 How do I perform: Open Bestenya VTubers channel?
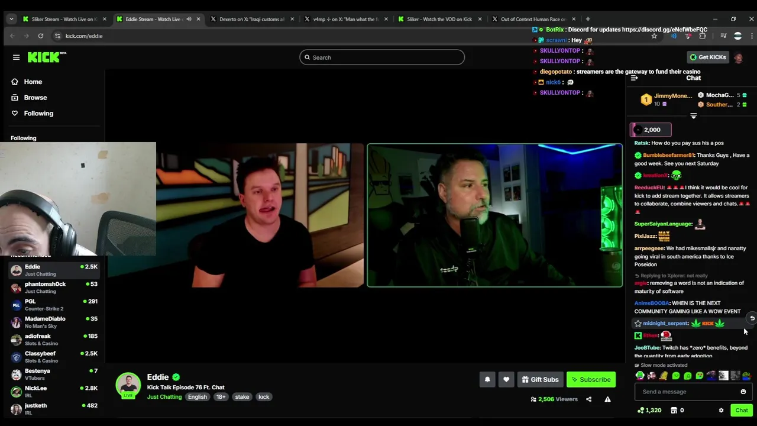tap(54, 374)
